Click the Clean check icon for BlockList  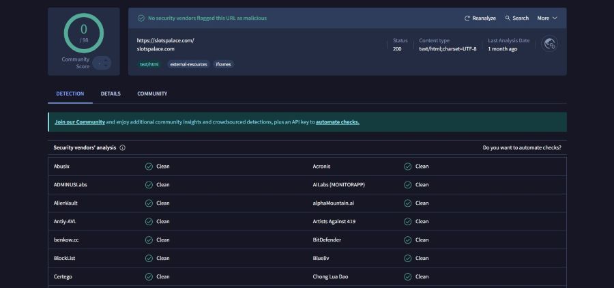[x=149, y=258]
